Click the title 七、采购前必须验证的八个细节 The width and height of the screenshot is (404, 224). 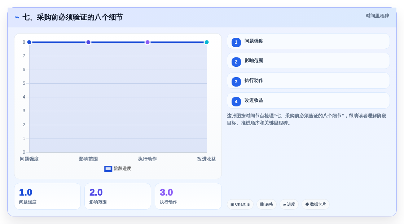[x=73, y=17]
